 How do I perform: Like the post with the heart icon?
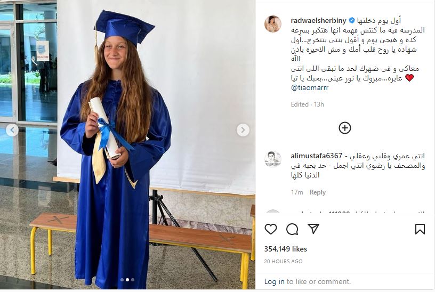coord(270,229)
